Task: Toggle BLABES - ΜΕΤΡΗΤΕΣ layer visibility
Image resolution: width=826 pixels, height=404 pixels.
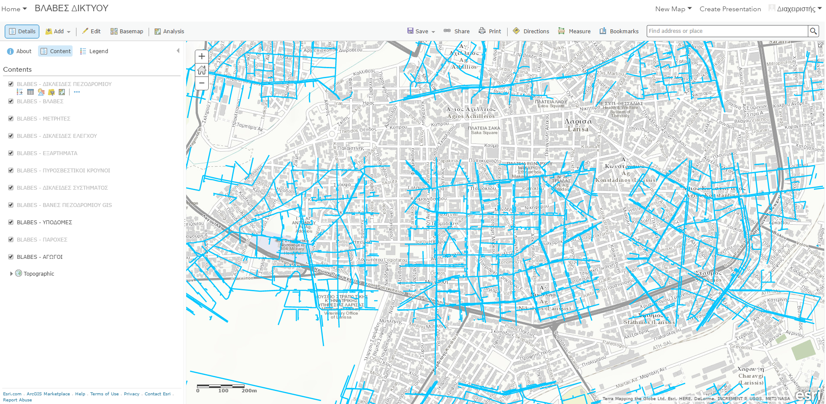Action: [11, 118]
